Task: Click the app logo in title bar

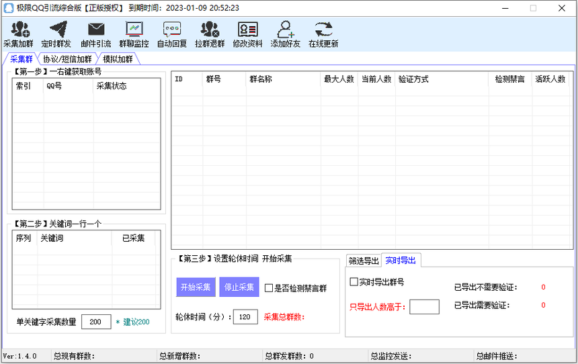Action: pos(8,8)
